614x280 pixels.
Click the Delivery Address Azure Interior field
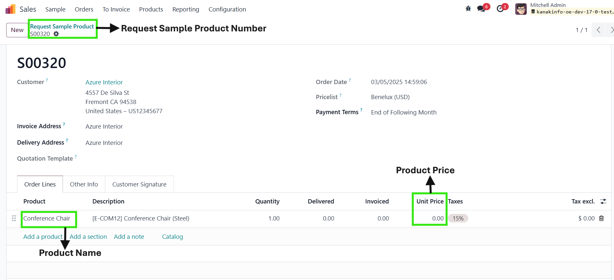pyautogui.click(x=104, y=143)
